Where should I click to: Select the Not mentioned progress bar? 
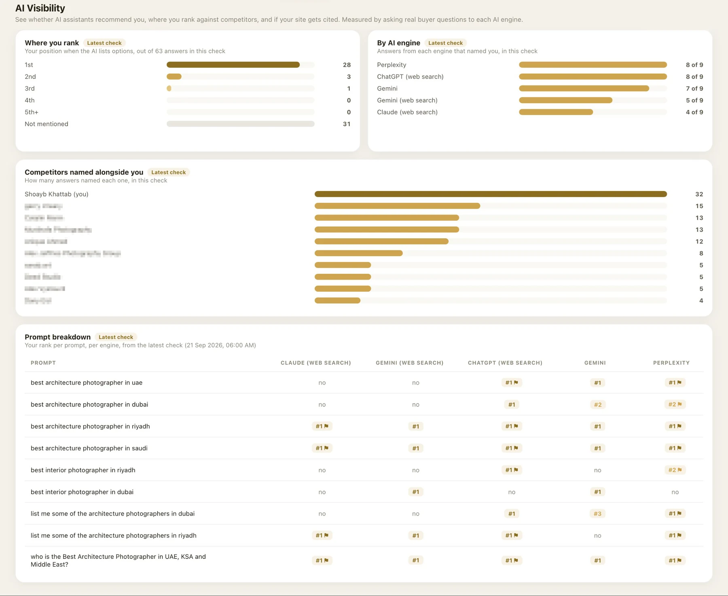(x=240, y=124)
